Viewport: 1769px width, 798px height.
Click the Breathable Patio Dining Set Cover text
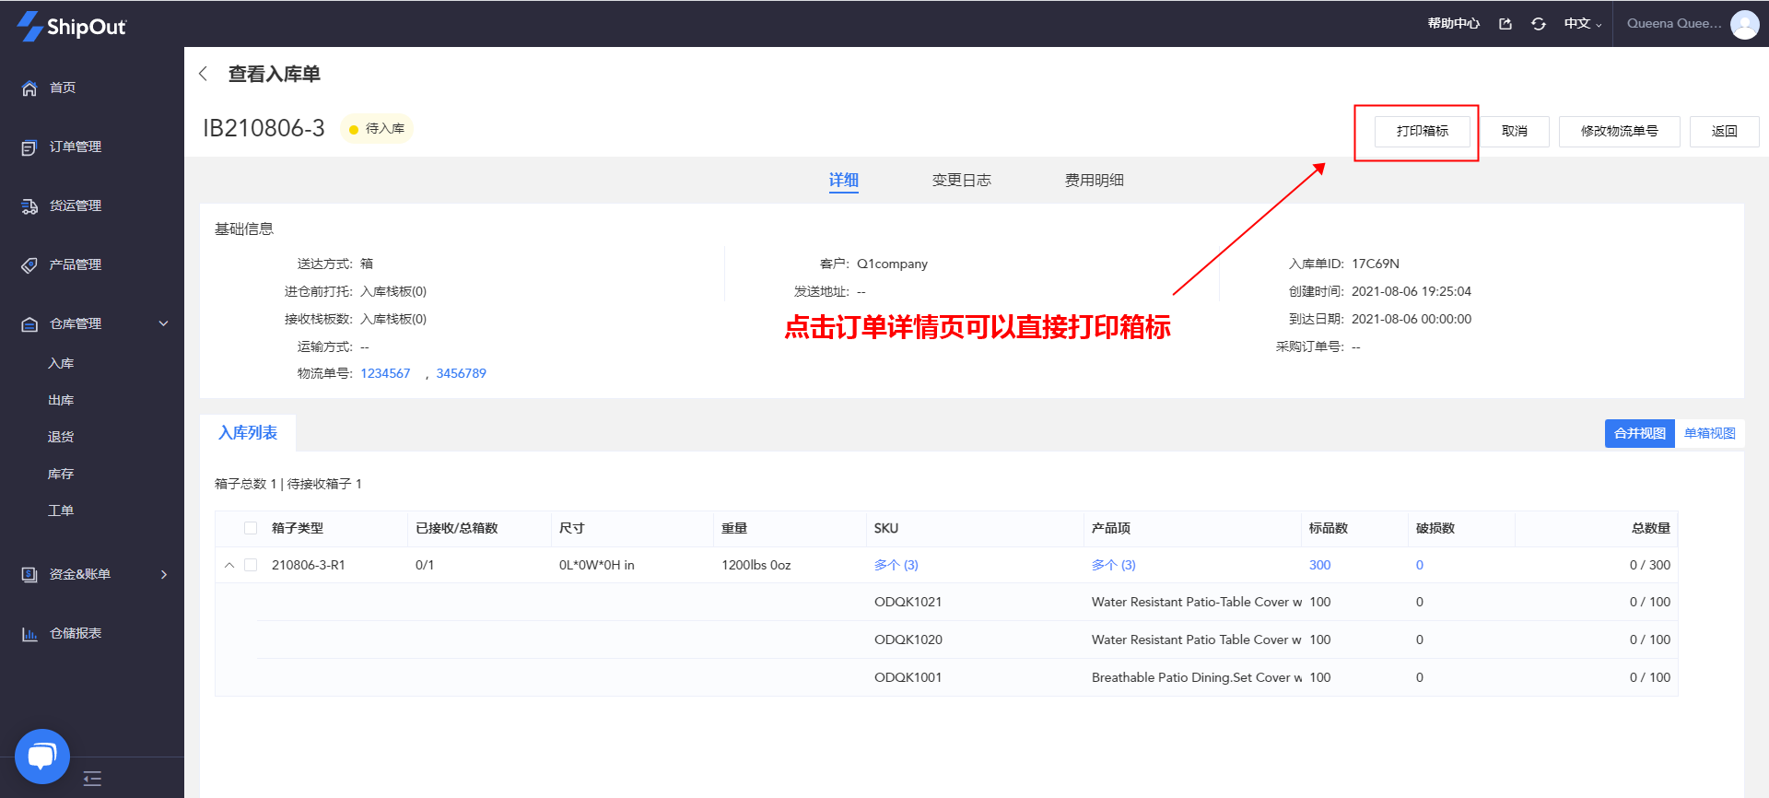[1197, 677]
